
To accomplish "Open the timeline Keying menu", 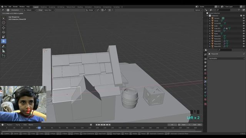I will [x=18, y=125].
